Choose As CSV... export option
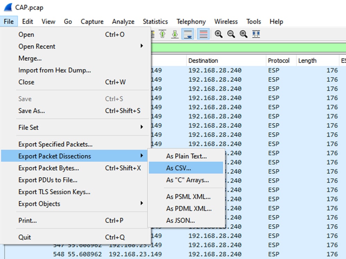This screenshot has height=259, width=346. tap(179, 168)
